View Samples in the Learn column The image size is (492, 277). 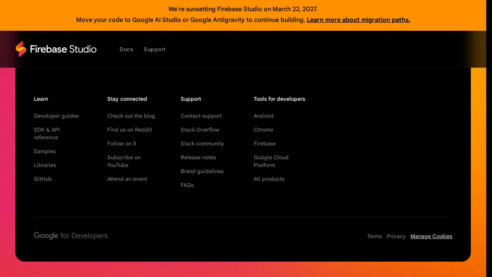(45, 151)
